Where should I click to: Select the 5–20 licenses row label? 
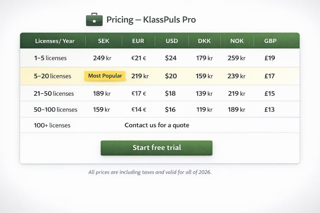pyautogui.click(x=52, y=76)
